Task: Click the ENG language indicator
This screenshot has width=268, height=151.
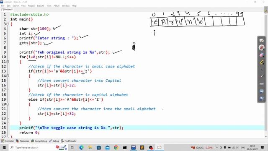Action: pyautogui.click(x=243, y=147)
